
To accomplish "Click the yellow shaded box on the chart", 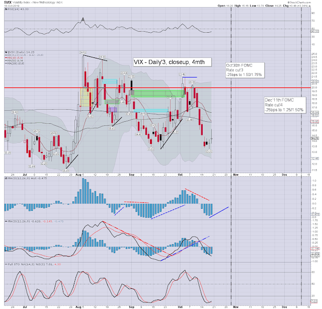I will [86, 97].
